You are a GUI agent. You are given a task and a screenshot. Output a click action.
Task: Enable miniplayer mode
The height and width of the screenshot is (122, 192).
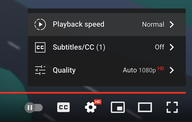click(118, 108)
